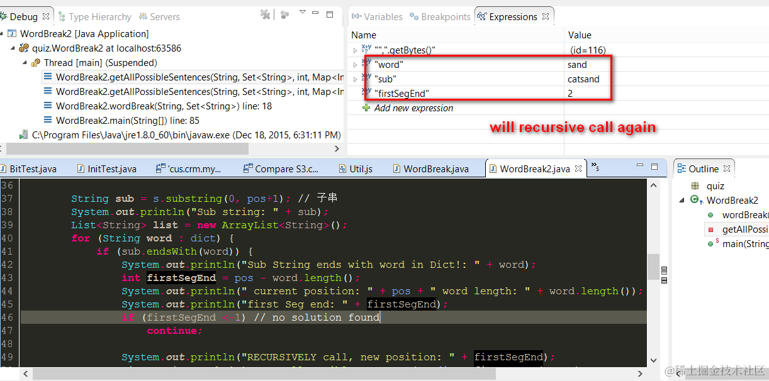Open the WordBreak.java editor tab
The width and height of the screenshot is (769, 381).
pyautogui.click(x=430, y=168)
